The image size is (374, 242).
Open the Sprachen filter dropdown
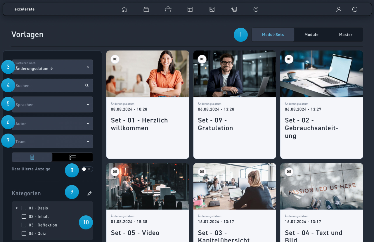click(x=53, y=105)
